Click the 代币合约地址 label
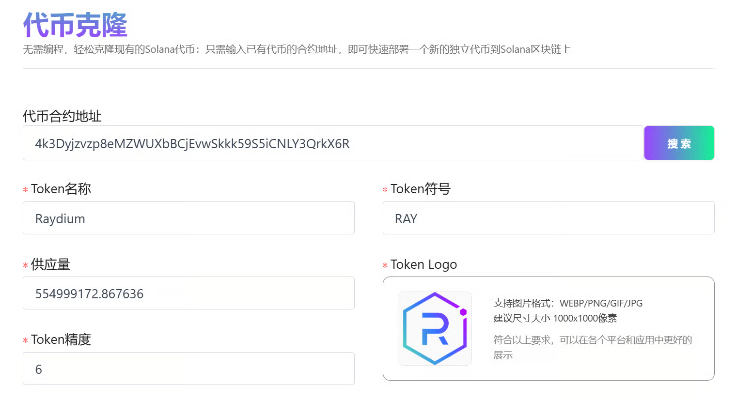Viewport: 736px width, 400px height. coord(62,116)
